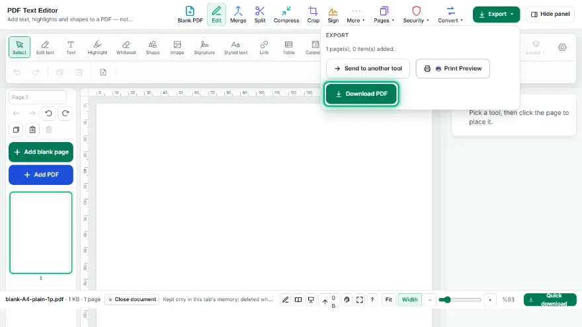Screen dimensions: 582x327
Task: Activate the Edit text tool
Action: 45,48
